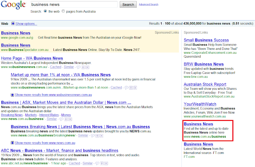Screen dimensions: 255x167
Task: Open the Breaking News sitelink
Action: point(12,115)
